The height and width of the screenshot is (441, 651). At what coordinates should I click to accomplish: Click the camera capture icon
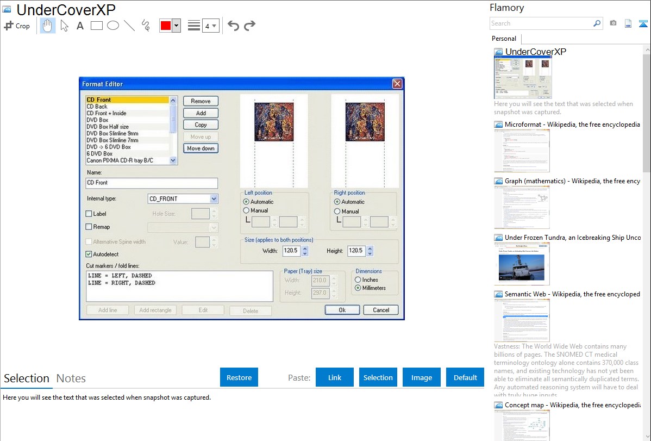pyautogui.click(x=613, y=23)
